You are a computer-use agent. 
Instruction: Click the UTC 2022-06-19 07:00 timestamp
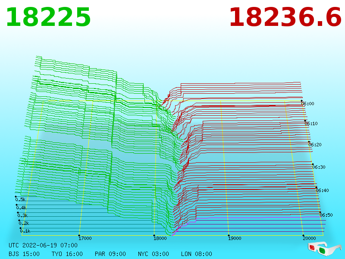(43, 245)
